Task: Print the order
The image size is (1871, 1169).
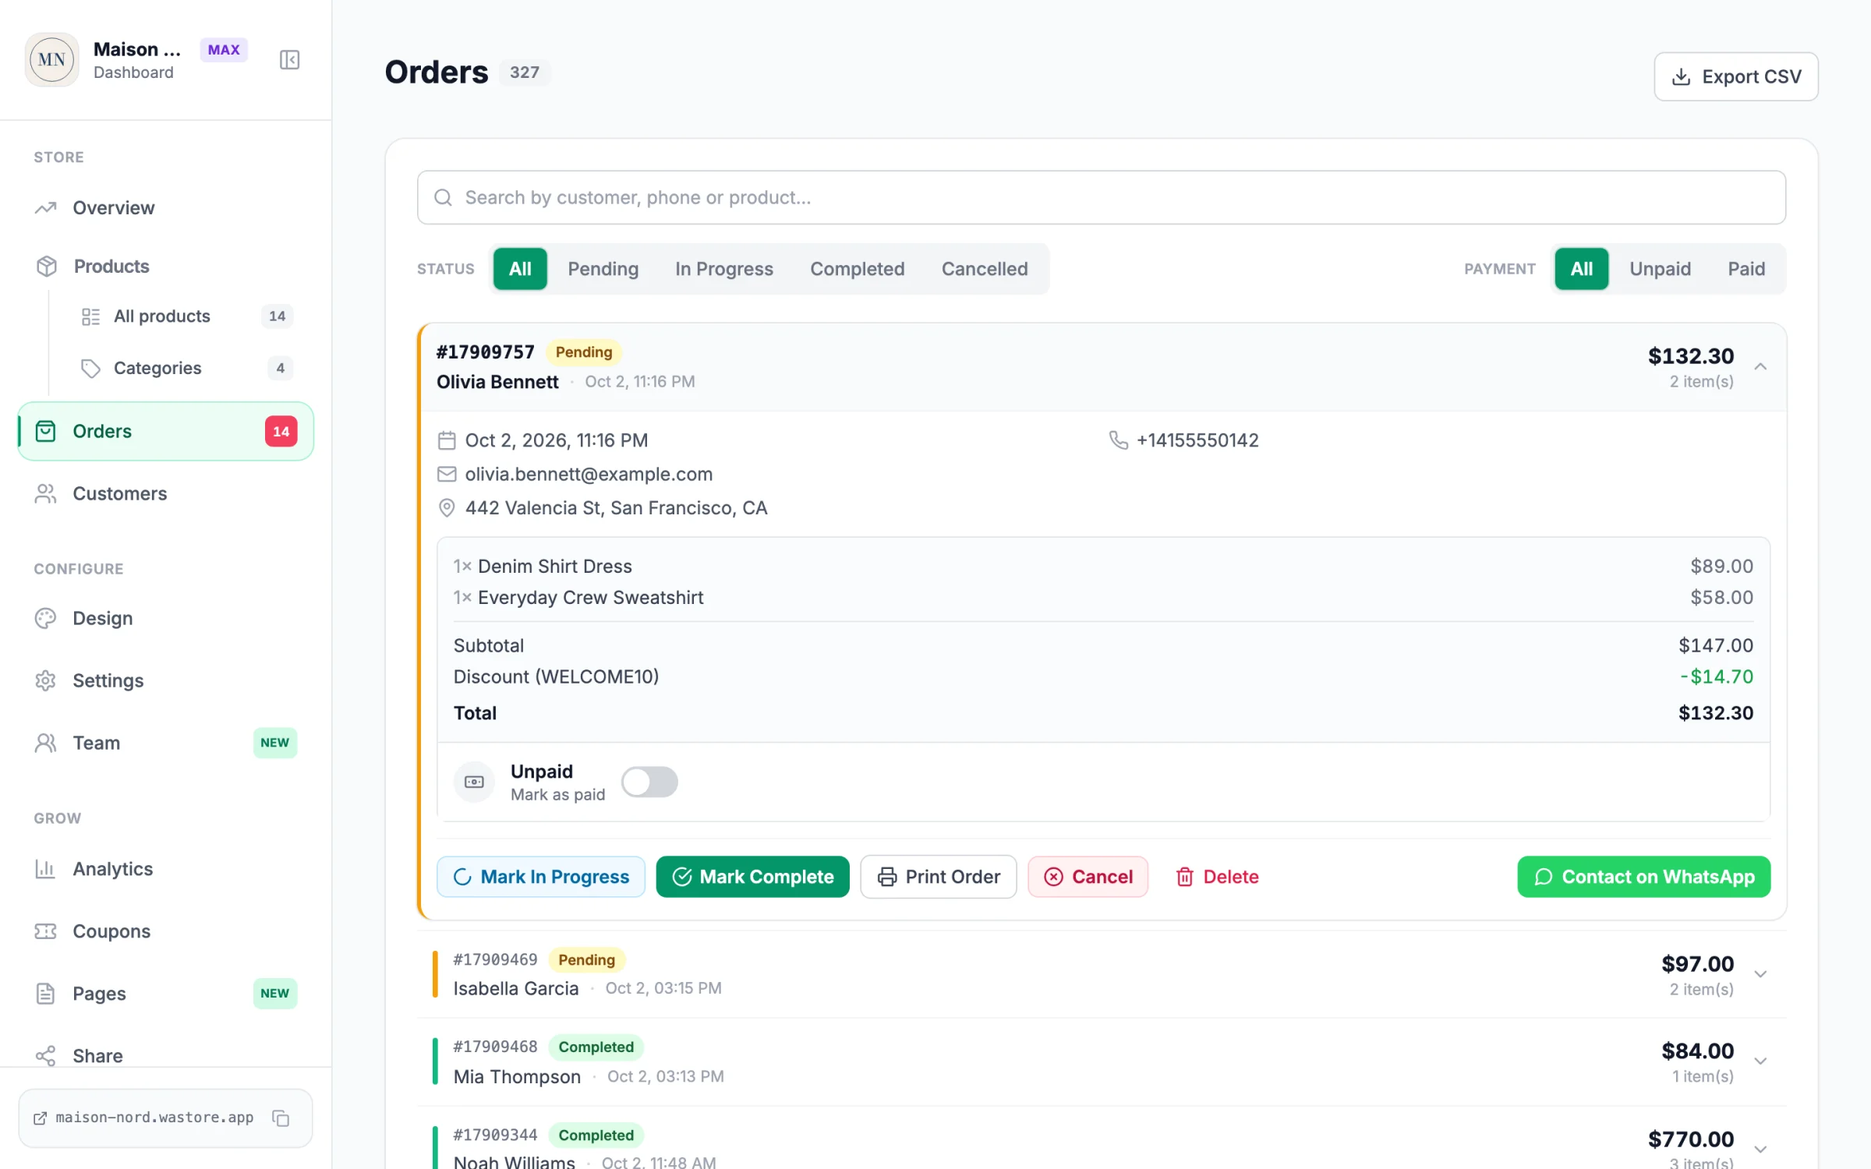Action: click(x=939, y=877)
